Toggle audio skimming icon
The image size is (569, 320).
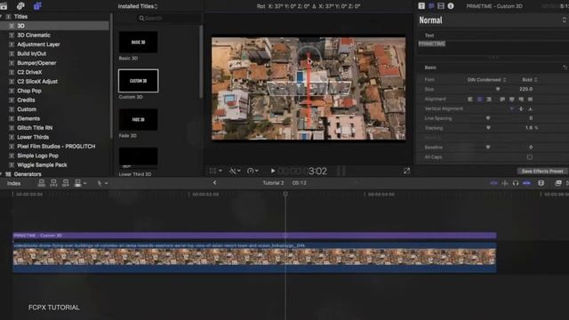coord(505,183)
